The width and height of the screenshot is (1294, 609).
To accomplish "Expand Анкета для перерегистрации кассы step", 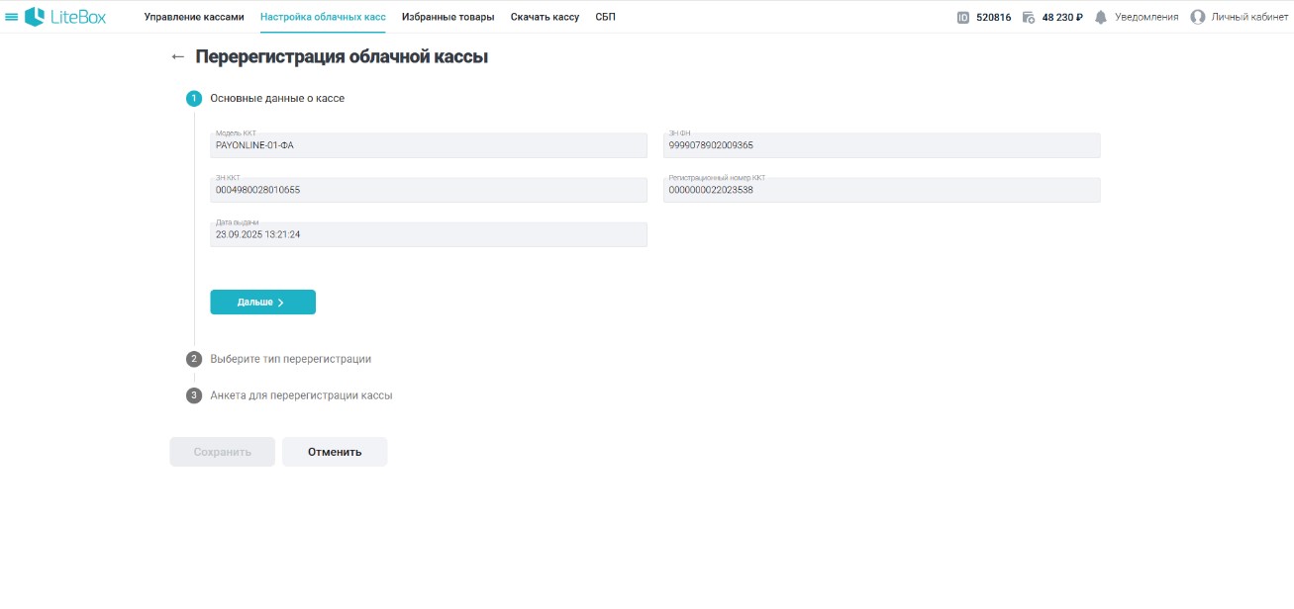I will click(x=301, y=395).
